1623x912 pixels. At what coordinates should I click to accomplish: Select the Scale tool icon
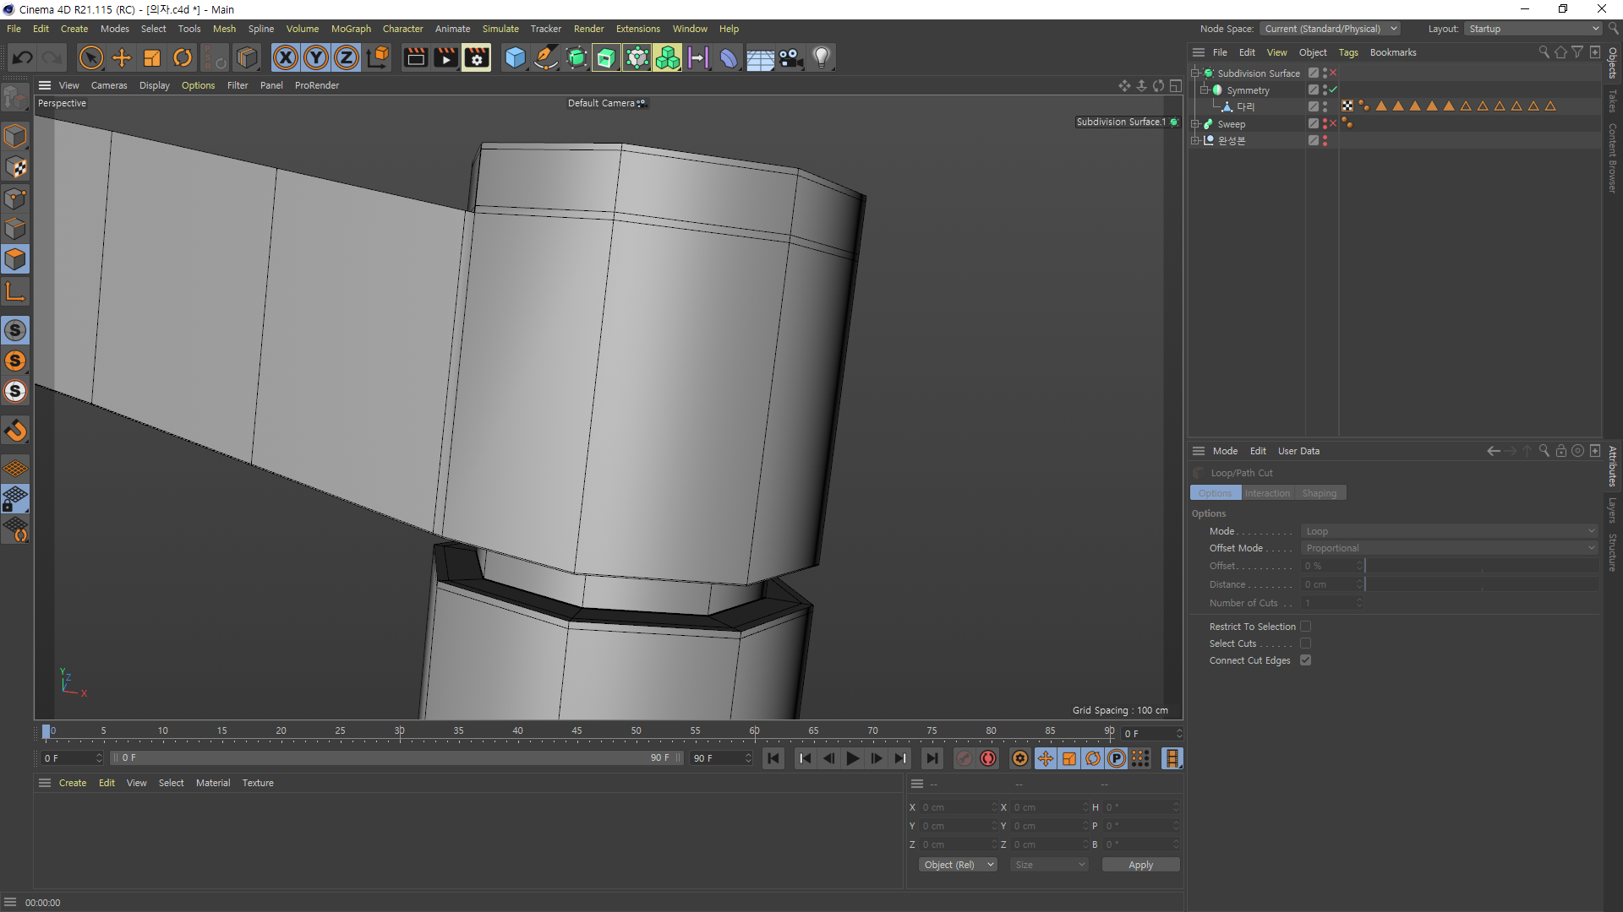[152, 57]
